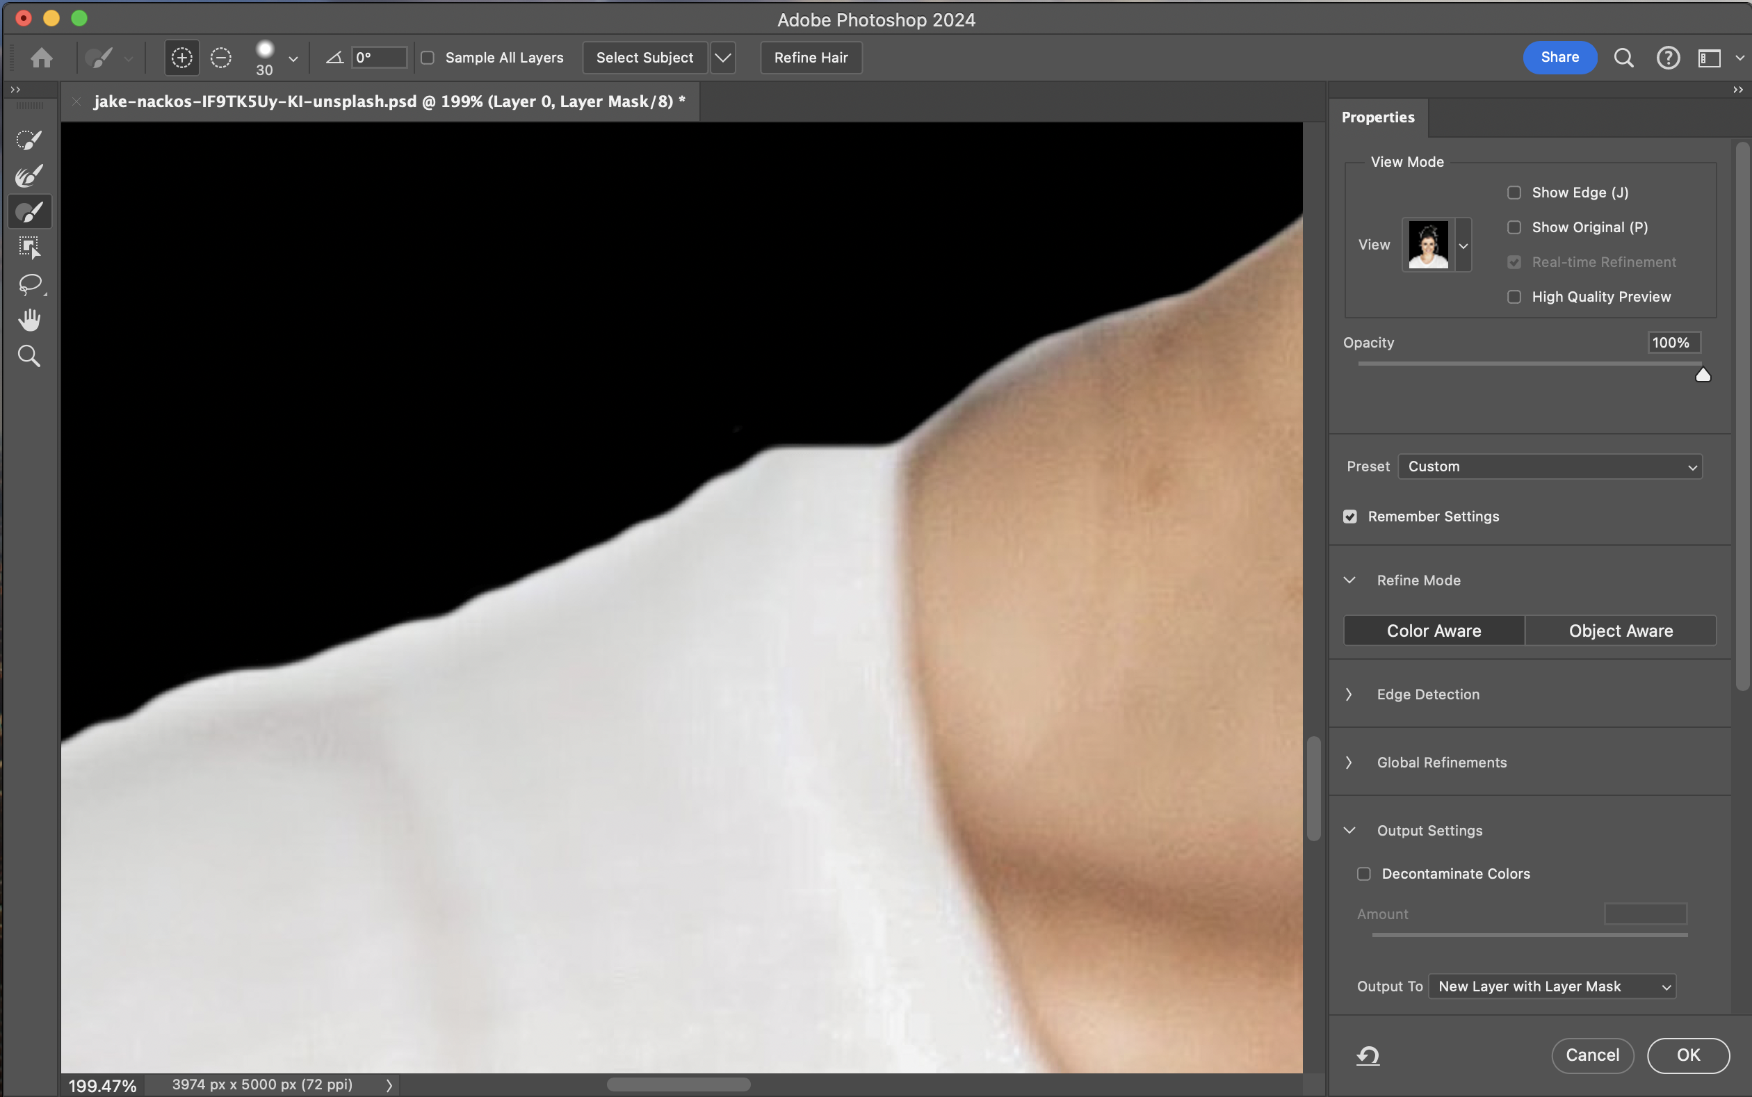1752x1097 pixels.
Task: Select the Lasso tool
Action: point(29,284)
